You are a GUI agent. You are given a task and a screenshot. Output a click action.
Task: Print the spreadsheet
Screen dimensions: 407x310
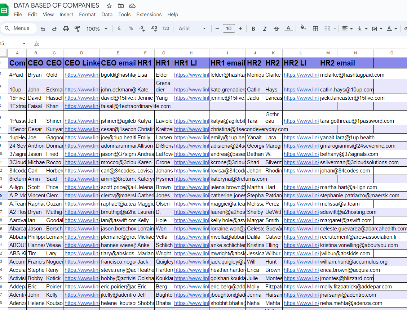click(66, 29)
